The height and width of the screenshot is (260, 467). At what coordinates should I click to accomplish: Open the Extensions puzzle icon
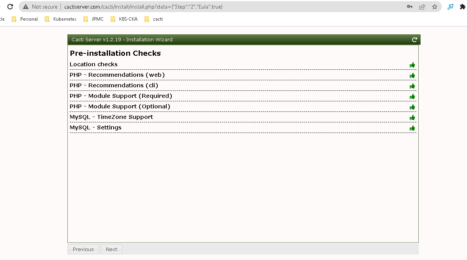click(463, 7)
